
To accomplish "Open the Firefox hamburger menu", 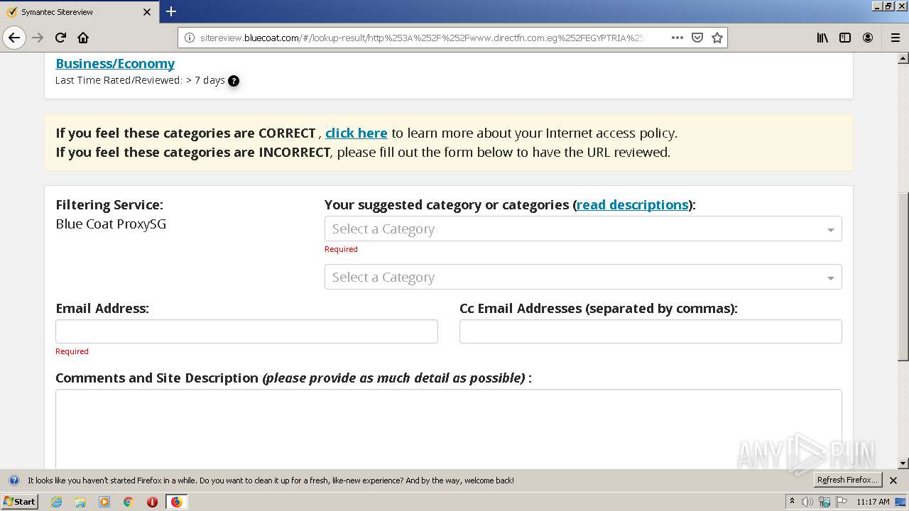I will 896,38.
